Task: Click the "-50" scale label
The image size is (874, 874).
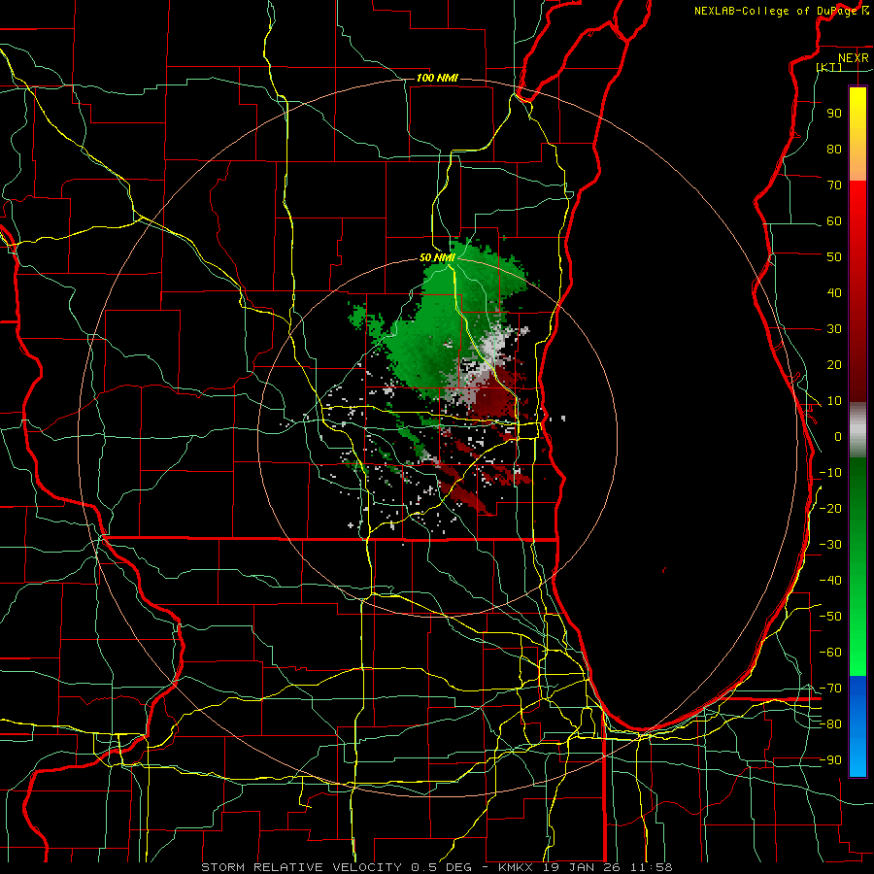Action: click(830, 617)
